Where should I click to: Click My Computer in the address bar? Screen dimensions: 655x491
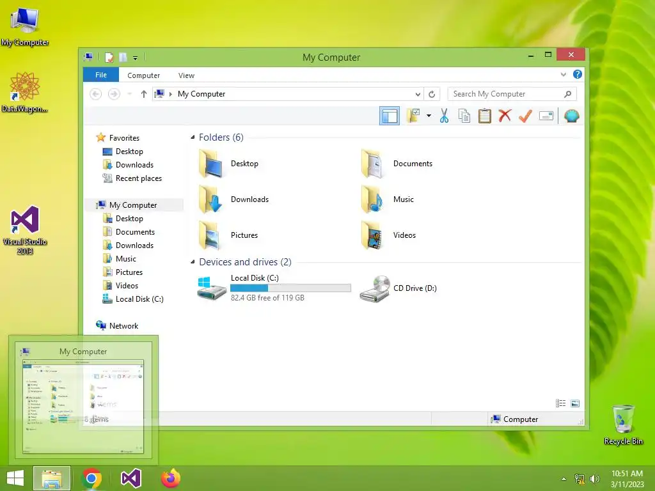click(201, 94)
